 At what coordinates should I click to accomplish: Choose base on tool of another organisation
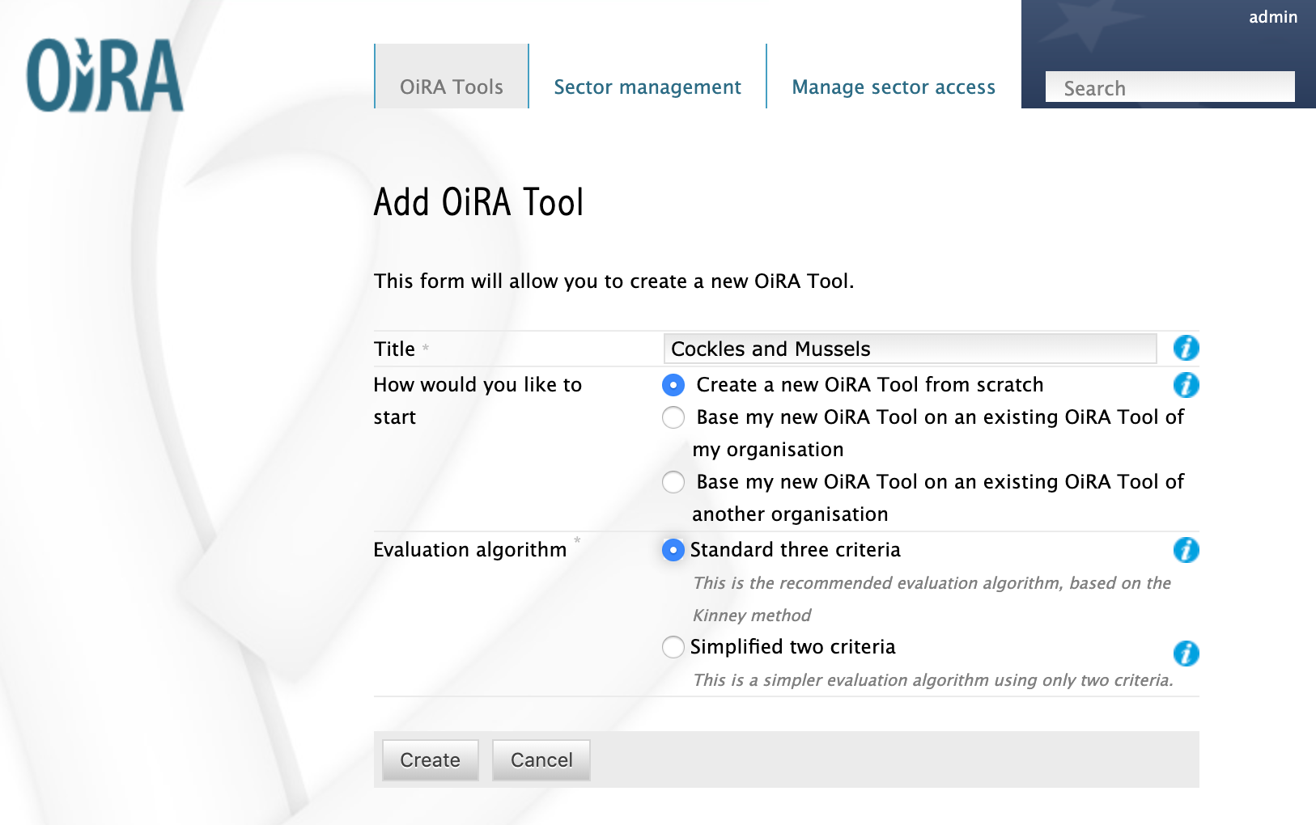[x=673, y=482]
